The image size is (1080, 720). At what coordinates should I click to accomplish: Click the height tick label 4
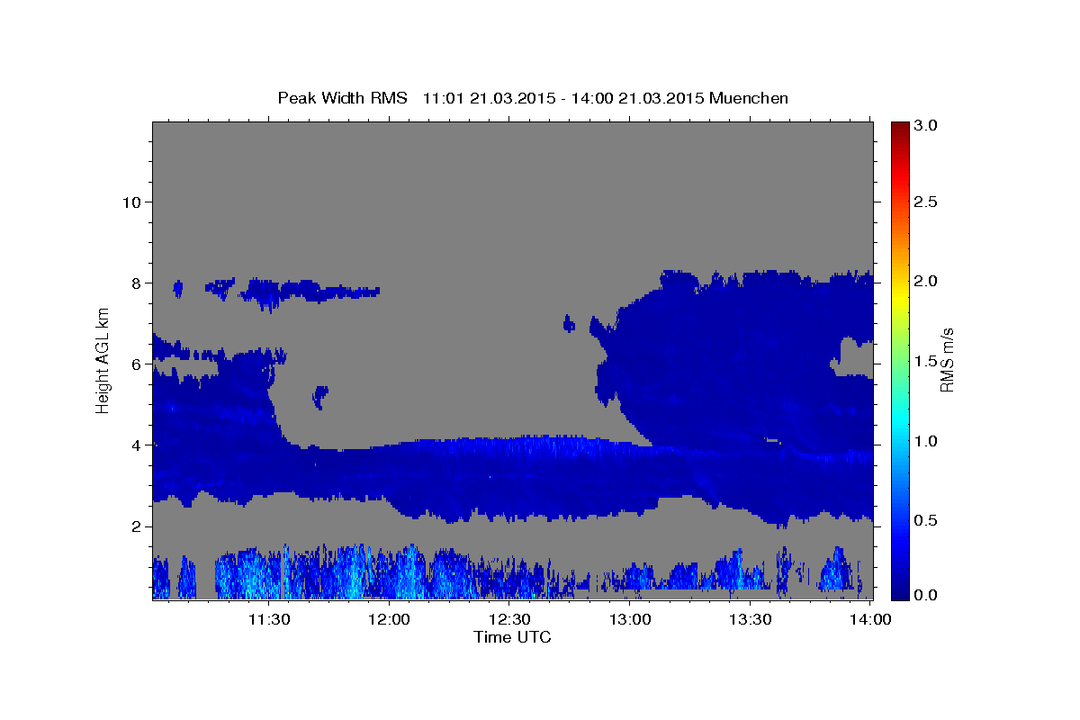click(137, 445)
